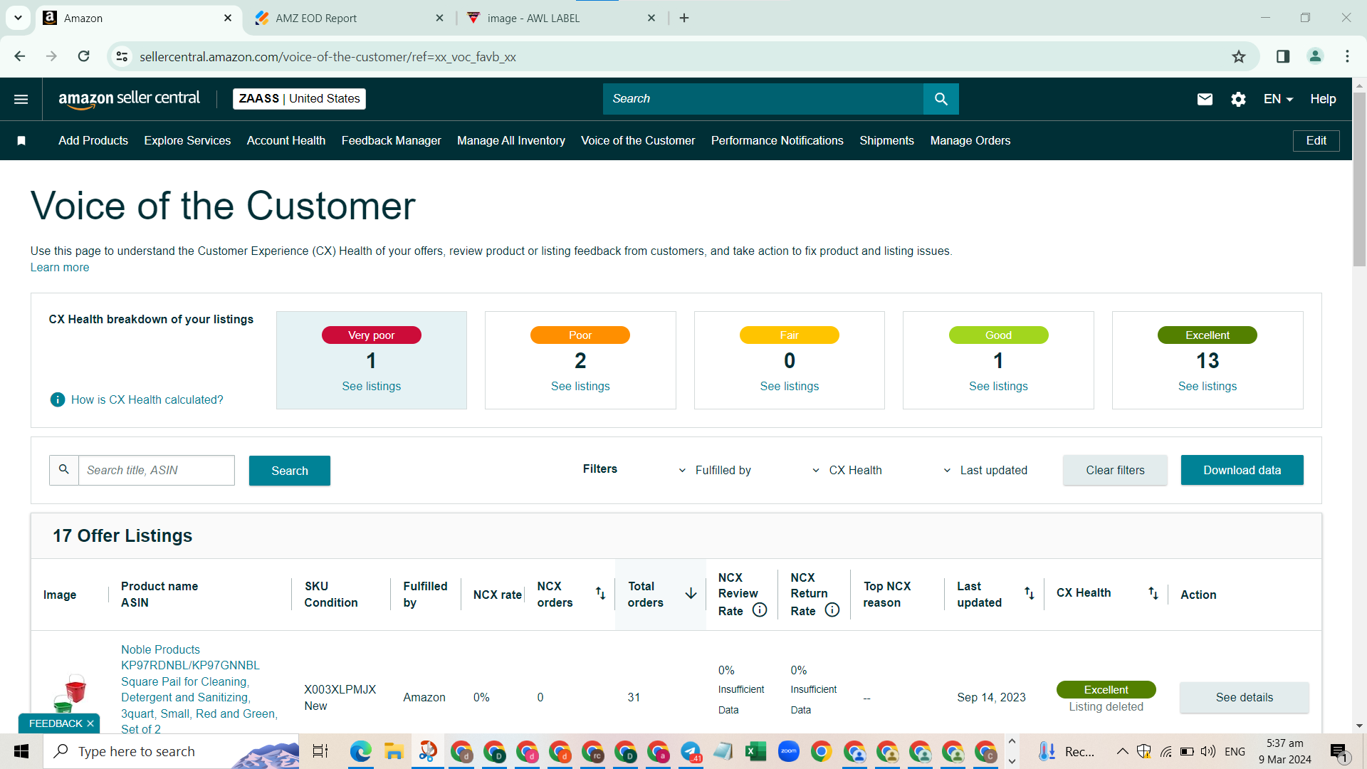Sort by NCX orders column arrows
The height and width of the screenshot is (769, 1367).
click(600, 593)
